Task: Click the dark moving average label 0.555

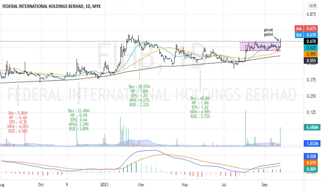Action: point(311,60)
